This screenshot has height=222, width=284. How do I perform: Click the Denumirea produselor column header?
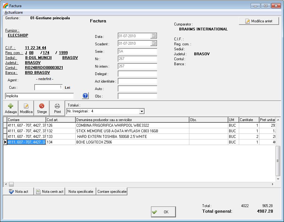pos(132,120)
